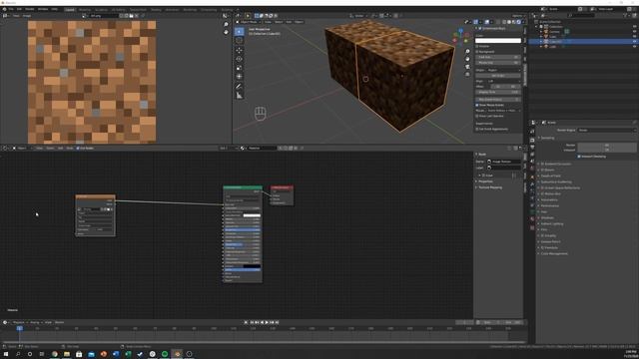Expand the Color Management panel
The height and width of the screenshot is (359, 639).
click(553, 253)
